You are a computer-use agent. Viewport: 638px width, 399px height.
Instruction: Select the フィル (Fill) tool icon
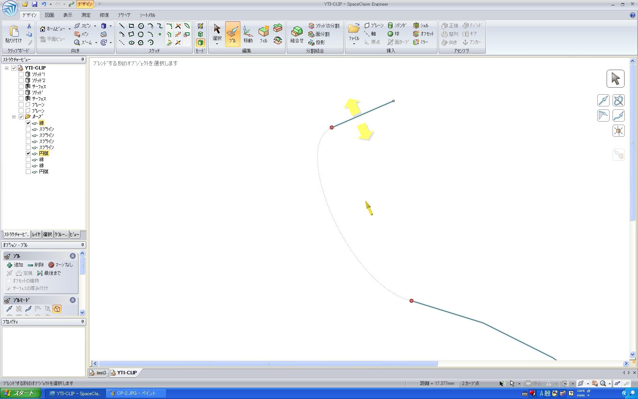tap(264, 34)
